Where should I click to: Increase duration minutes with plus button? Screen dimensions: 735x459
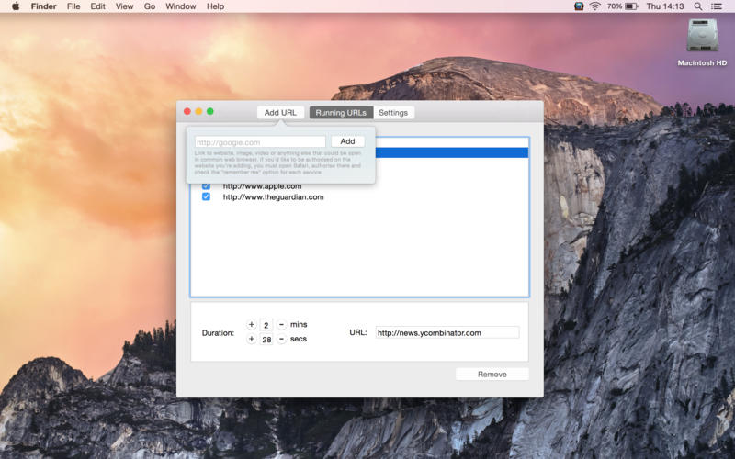[x=252, y=325]
